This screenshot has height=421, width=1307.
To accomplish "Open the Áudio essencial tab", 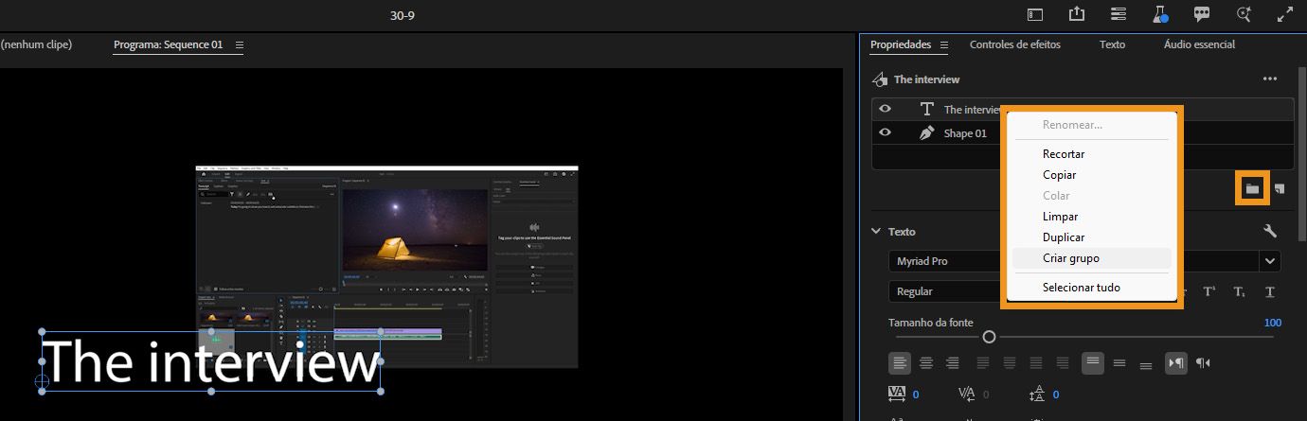I will click(1199, 44).
